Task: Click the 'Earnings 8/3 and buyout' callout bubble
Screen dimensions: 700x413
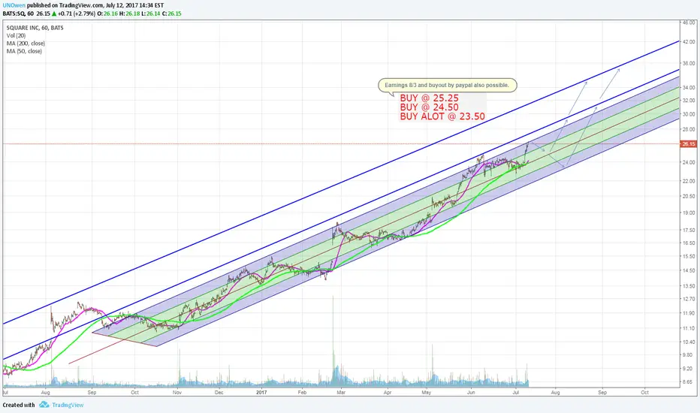Action: (448, 85)
